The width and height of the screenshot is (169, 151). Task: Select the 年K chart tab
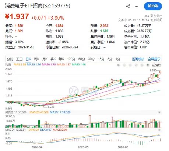(61, 59)
